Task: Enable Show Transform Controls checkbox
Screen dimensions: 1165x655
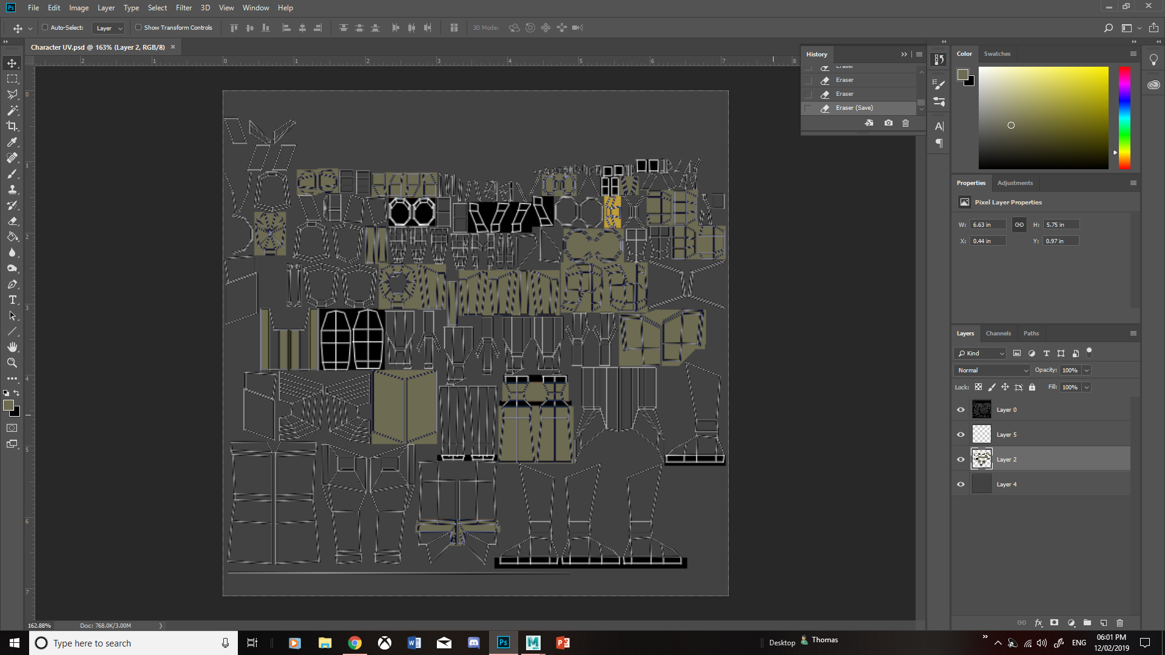Action: pos(138,27)
